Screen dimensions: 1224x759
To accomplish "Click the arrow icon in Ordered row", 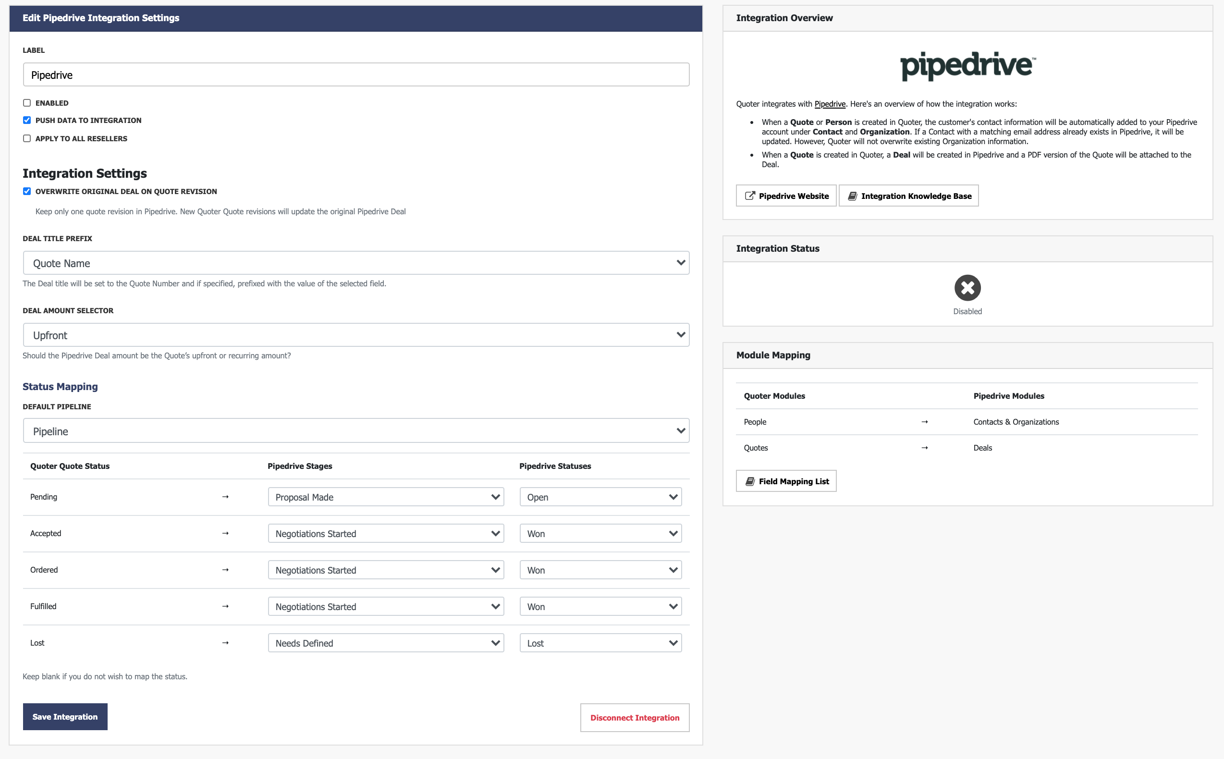I will 225,570.
